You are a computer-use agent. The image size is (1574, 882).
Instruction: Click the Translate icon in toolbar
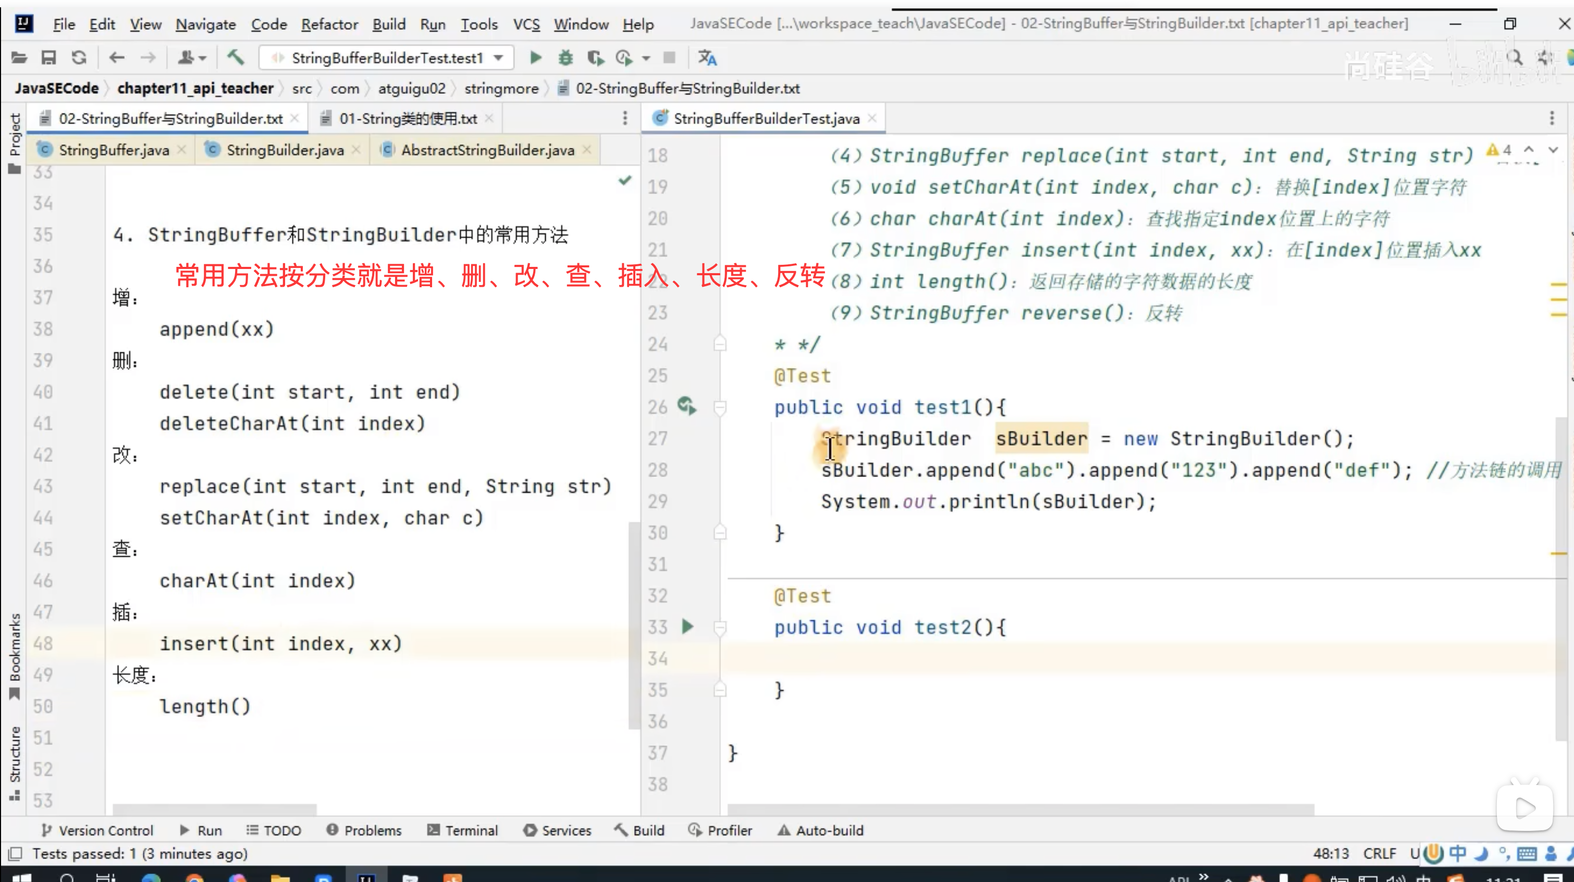[707, 58]
